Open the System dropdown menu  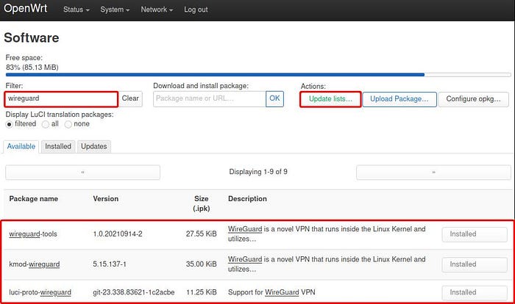115,10
